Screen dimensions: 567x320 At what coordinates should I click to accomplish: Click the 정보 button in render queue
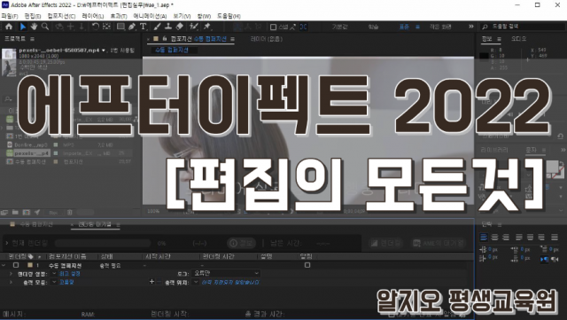click(x=242, y=243)
